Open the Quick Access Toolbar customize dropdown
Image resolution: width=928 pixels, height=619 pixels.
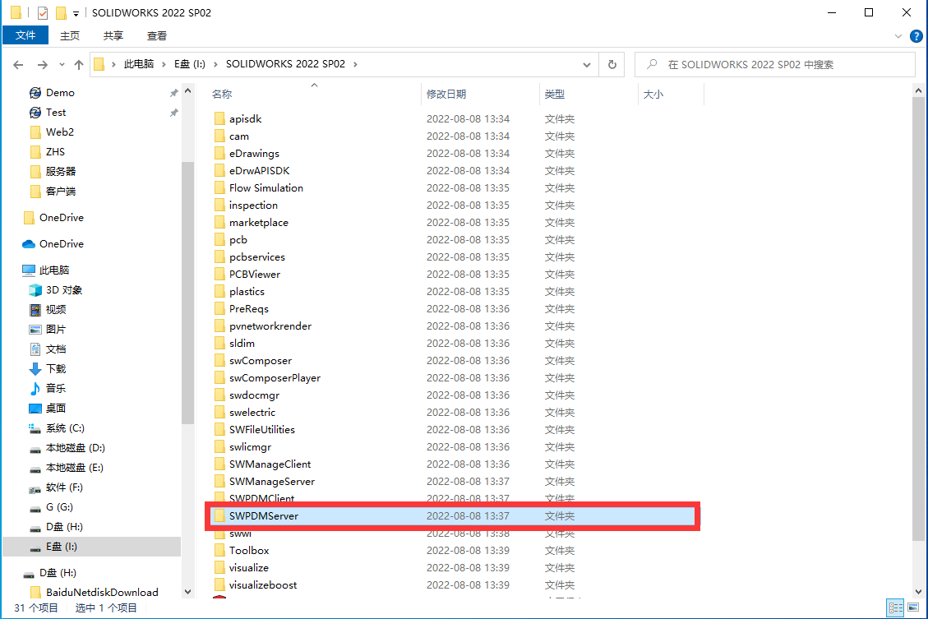pos(76,13)
